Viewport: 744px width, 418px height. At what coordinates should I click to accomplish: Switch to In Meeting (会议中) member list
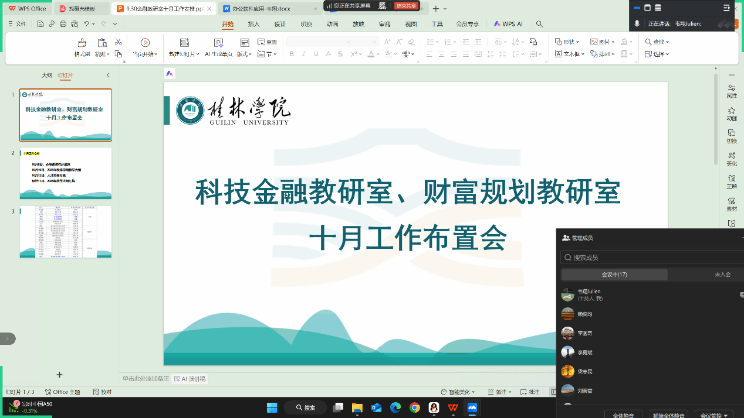(614, 275)
